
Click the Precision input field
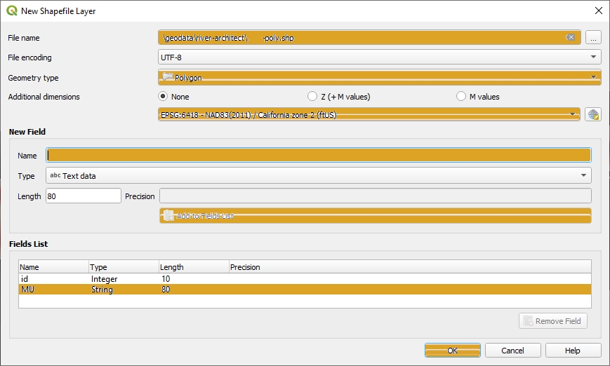tap(375, 196)
